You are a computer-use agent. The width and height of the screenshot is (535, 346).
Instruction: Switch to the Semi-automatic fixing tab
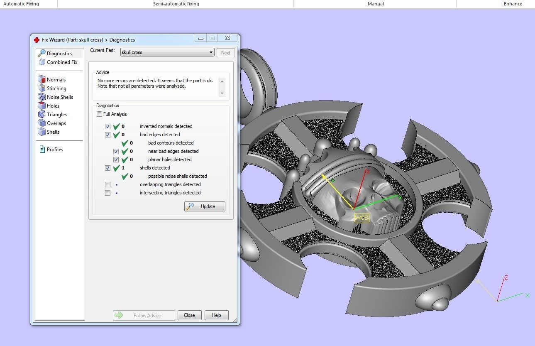176,4
